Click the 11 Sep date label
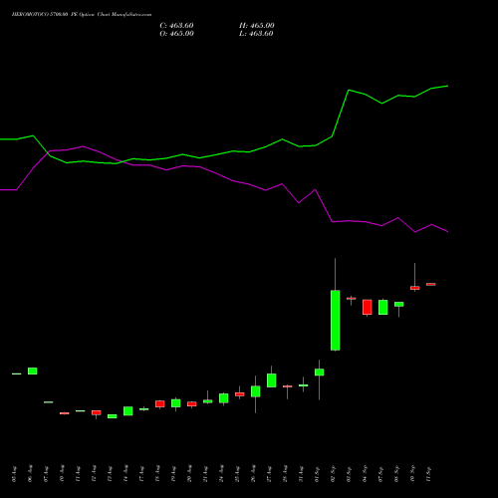Screen dimensions: 498x498 428,474
